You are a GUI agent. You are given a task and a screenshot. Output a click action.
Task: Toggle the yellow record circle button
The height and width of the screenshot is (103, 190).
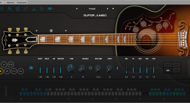(1, 71)
